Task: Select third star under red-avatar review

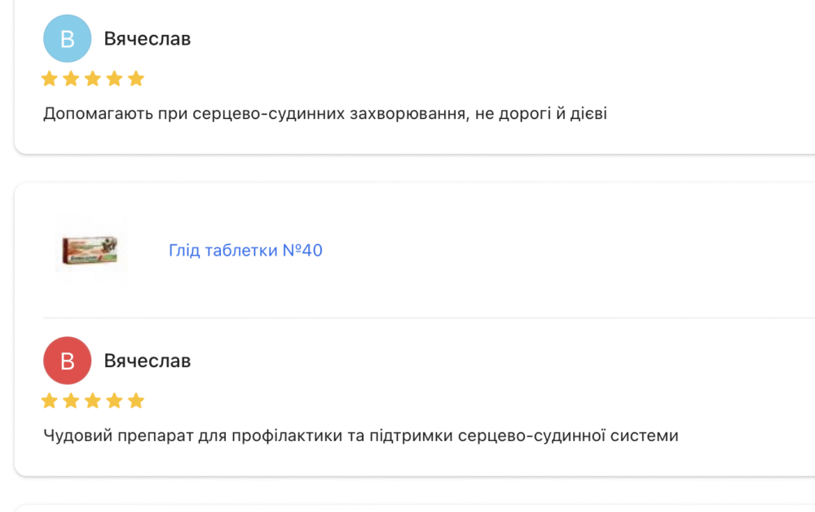Action: [93, 400]
